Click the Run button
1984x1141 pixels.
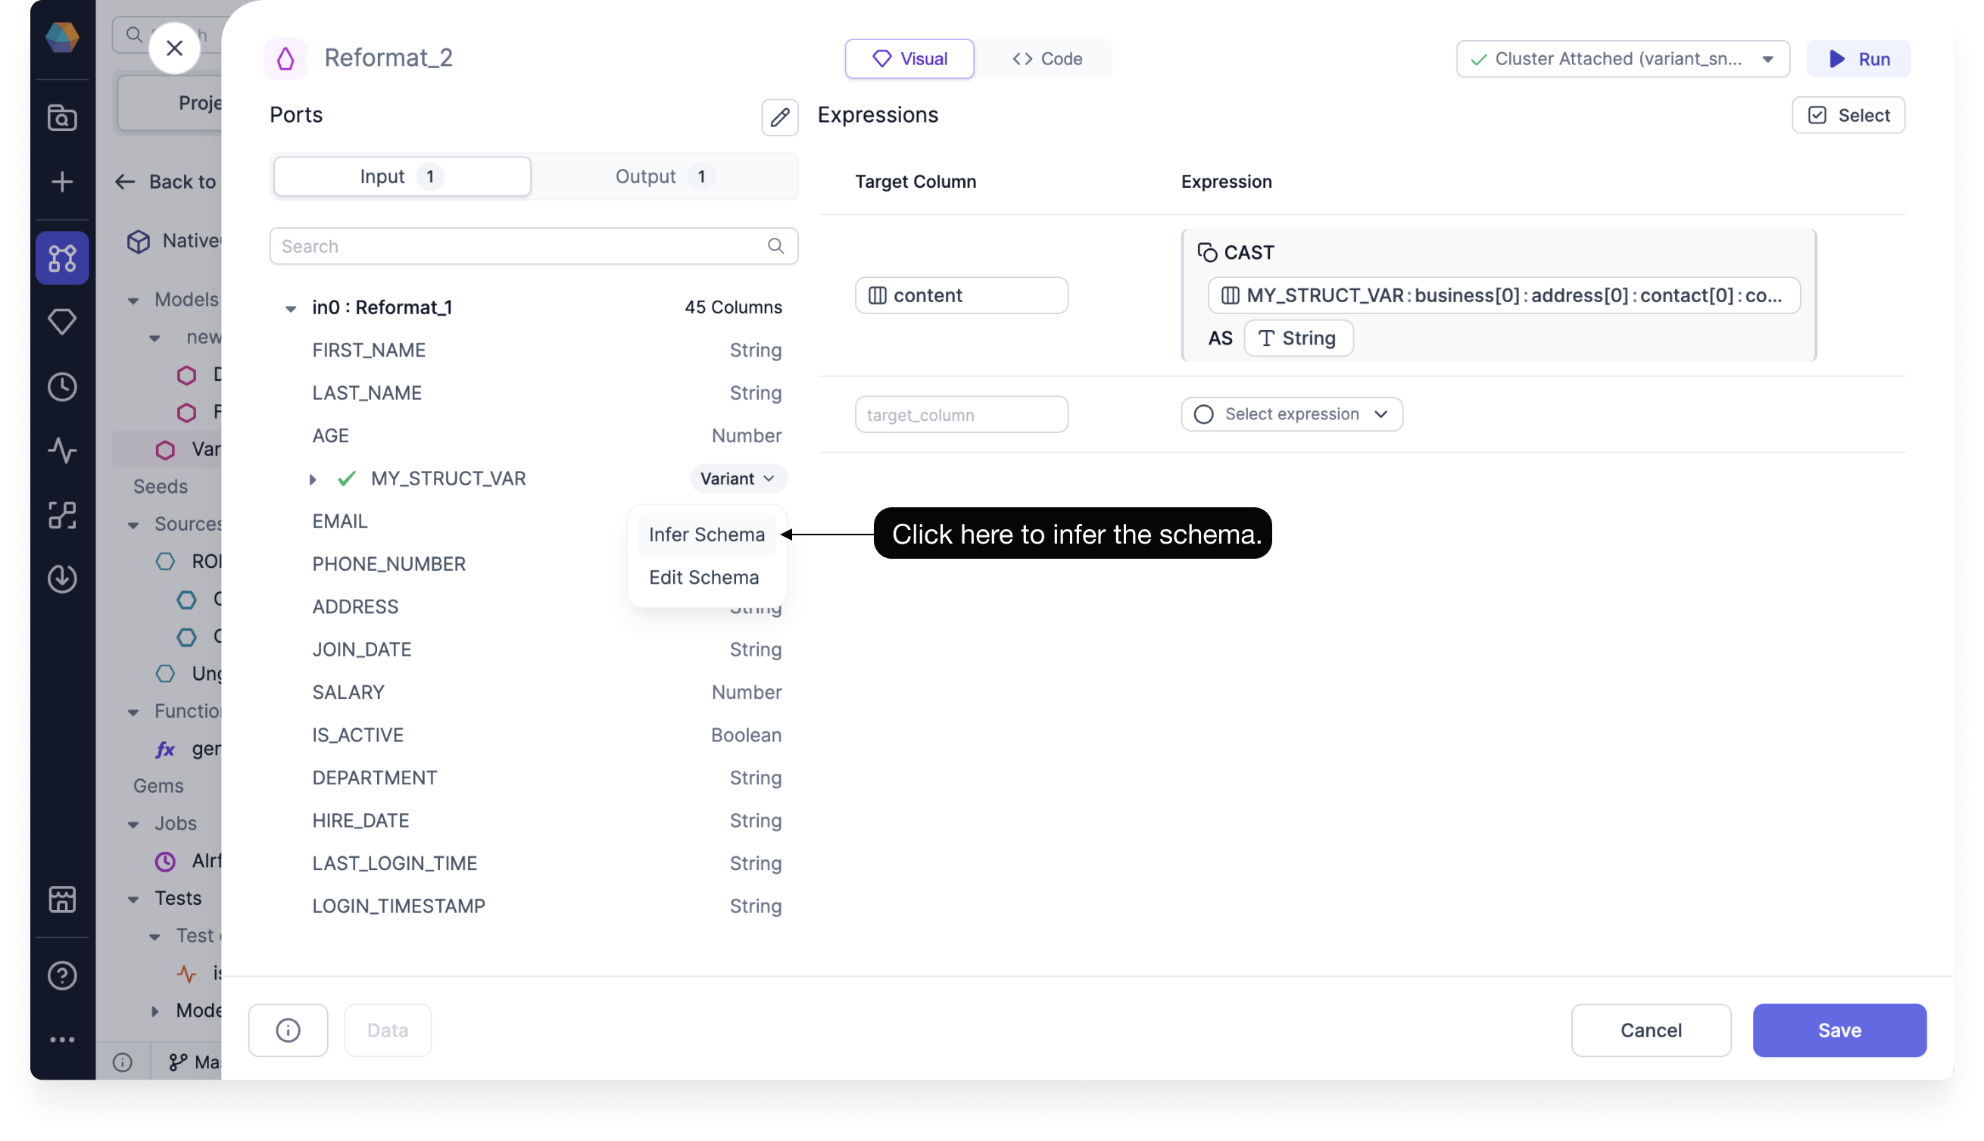[x=1857, y=59]
